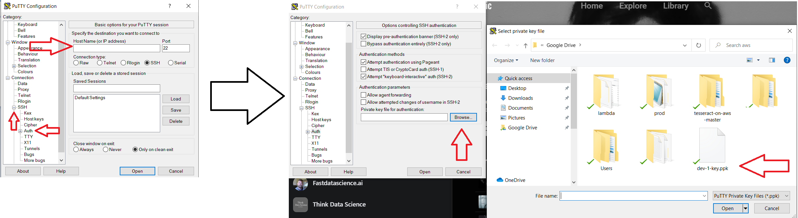Screen dimensions: 798x218
Task: Choose Never close window on exit
Action: (106, 149)
